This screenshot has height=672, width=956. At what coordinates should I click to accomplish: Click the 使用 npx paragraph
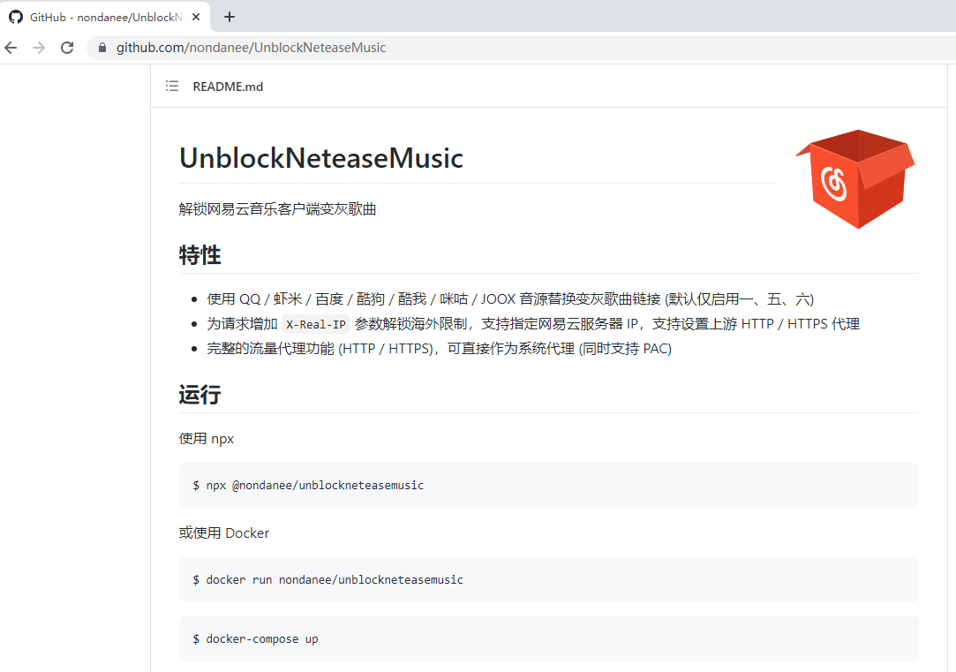pyautogui.click(x=206, y=439)
